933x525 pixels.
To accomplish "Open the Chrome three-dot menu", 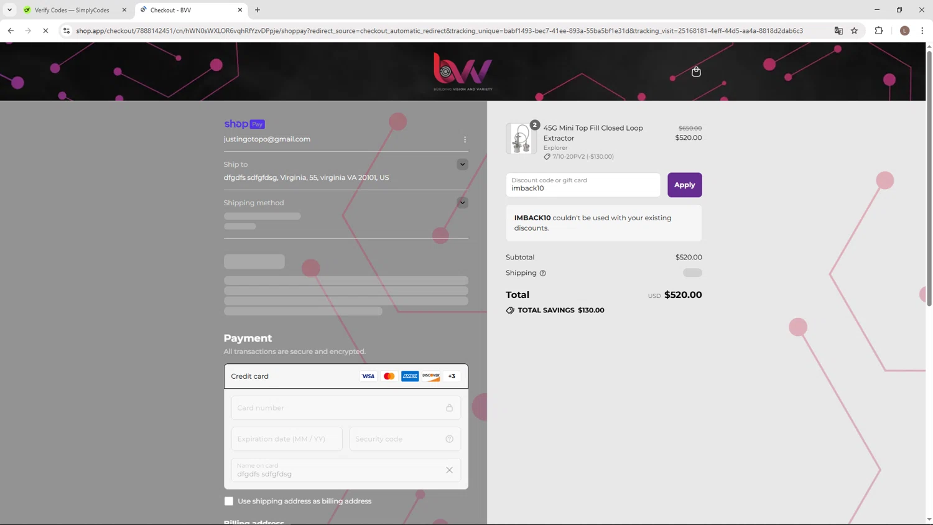I will (x=922, y=30).
